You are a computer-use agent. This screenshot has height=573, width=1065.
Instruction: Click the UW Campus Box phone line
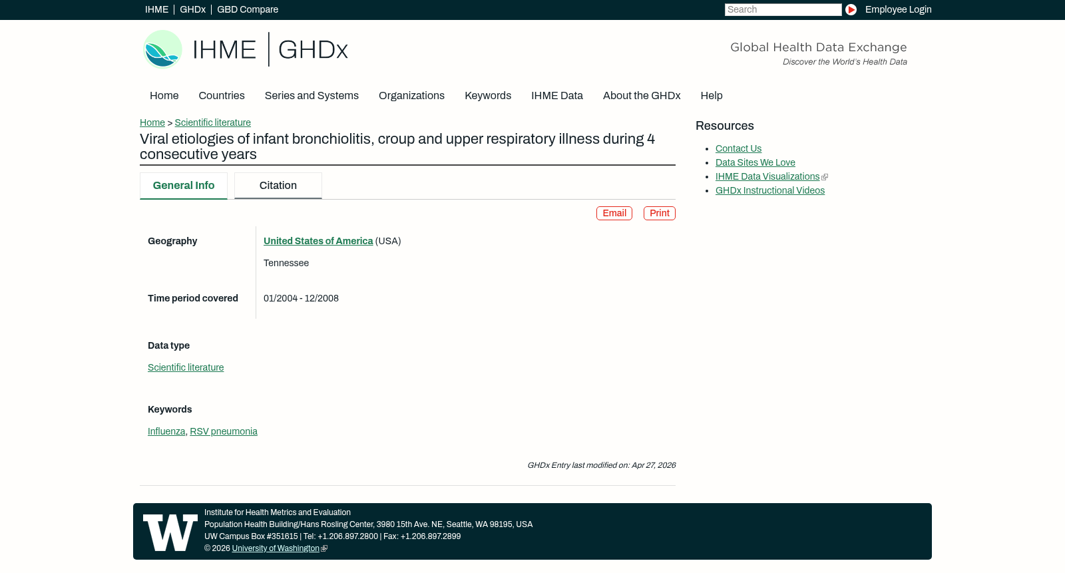click(x=332, y=537)
